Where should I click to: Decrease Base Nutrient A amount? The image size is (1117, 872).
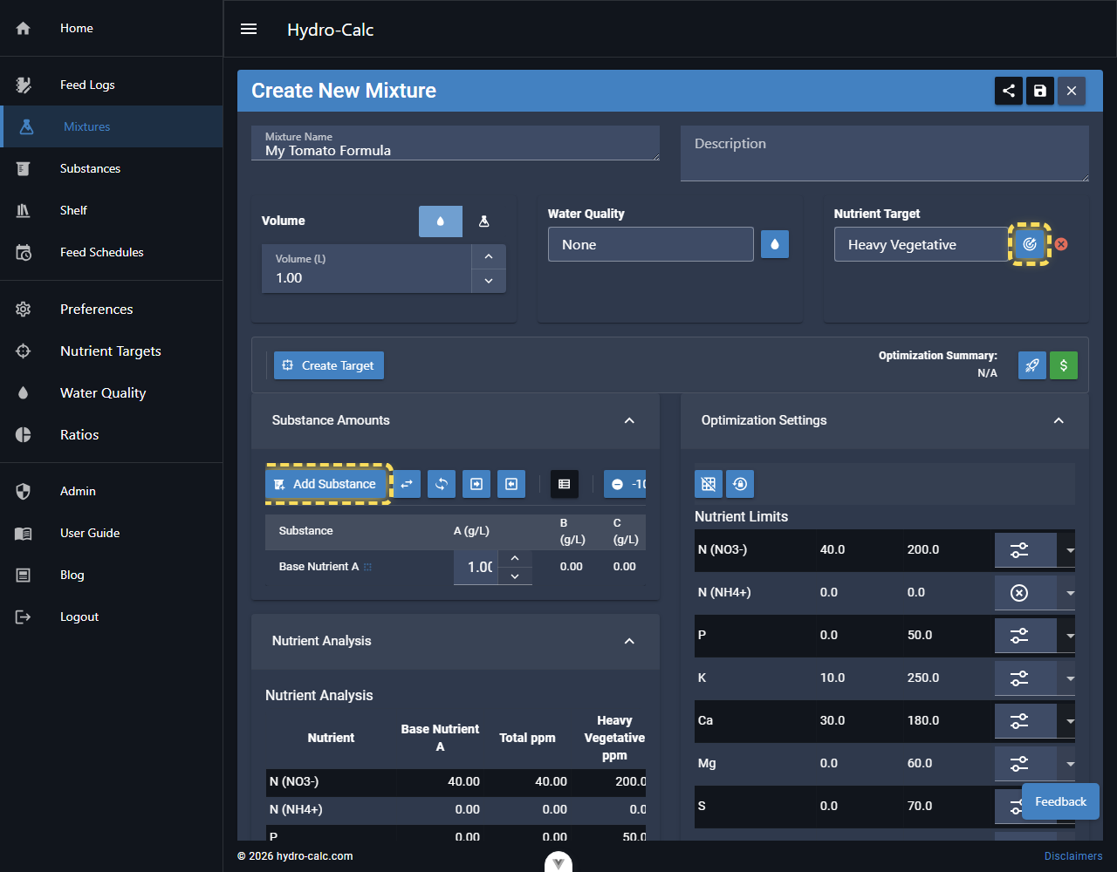tap(515, 576)
